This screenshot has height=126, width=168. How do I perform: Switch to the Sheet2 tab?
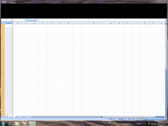(18, 117)
